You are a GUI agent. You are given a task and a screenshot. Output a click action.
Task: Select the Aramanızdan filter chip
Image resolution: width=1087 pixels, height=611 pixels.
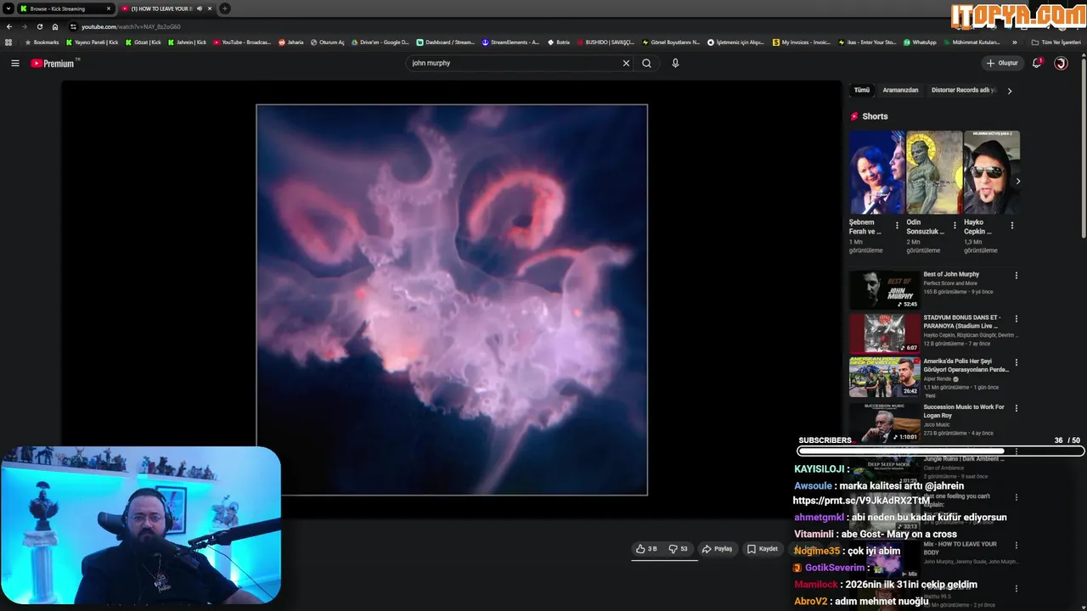pyautogui.click(x=900, y=90)
